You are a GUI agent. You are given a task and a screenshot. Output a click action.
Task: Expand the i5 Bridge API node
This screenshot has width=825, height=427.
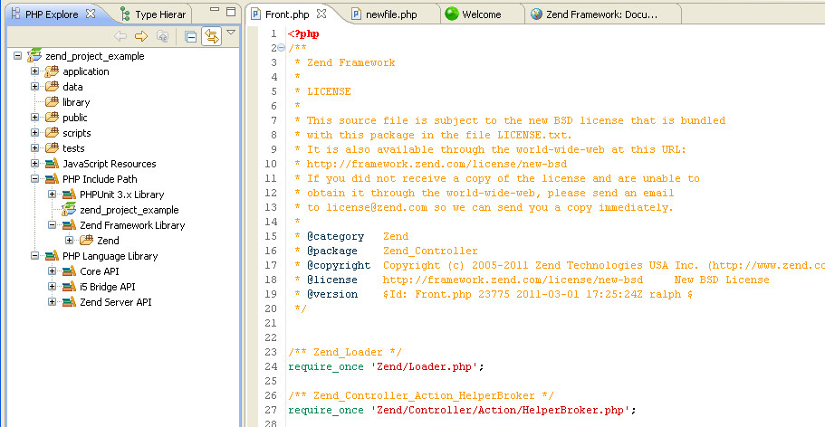tap(52, 287)
